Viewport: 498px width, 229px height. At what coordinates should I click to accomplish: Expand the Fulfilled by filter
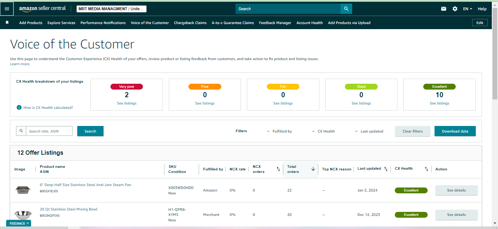[280, 131]
